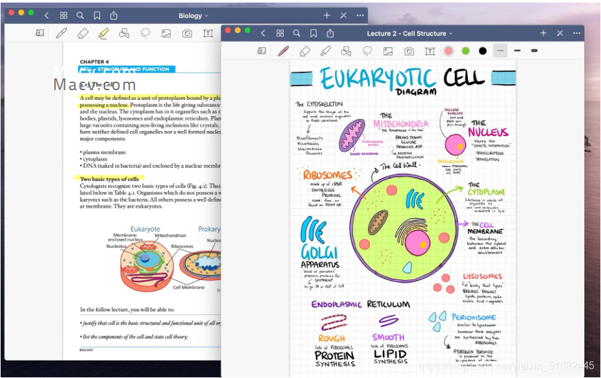
Task: Select the thinnest stroke width
Action: pyautogui.click(x=500, y=51)
